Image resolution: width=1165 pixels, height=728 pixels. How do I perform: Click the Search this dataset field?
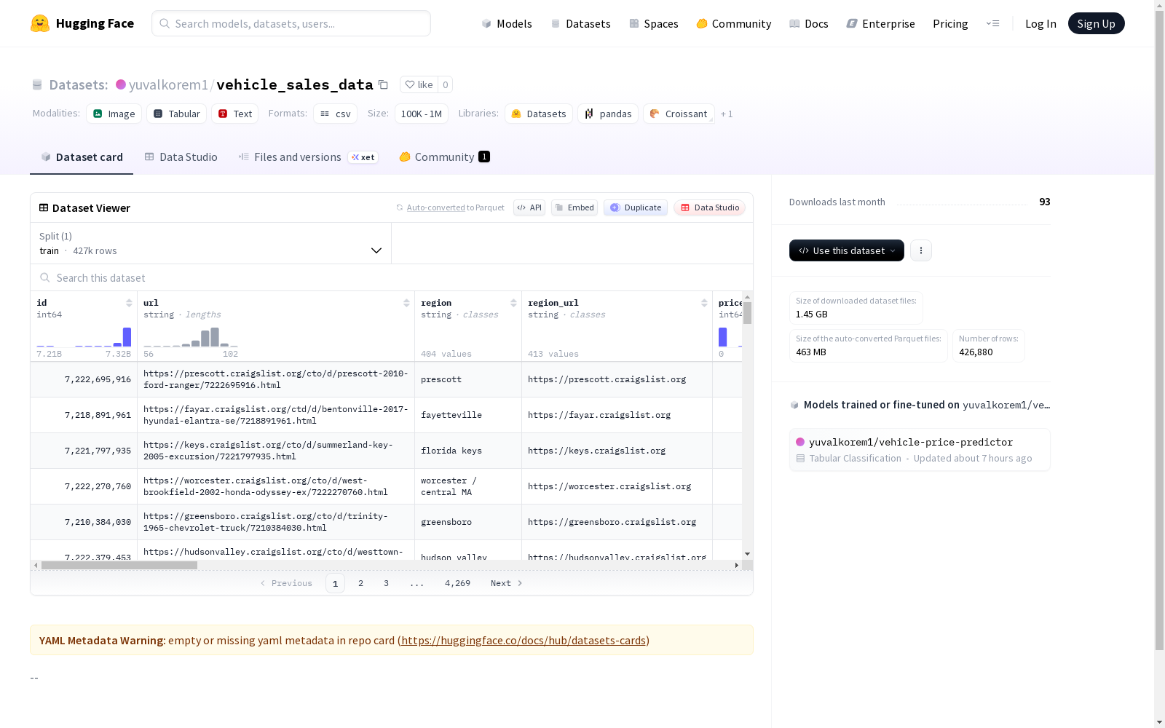click(x=392, y=278)
